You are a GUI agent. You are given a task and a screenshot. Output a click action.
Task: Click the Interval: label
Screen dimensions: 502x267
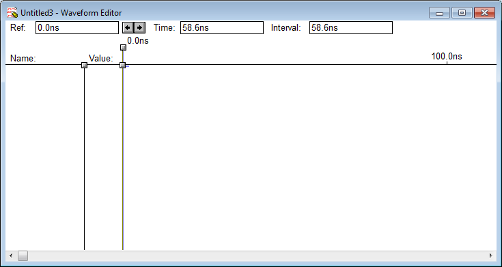pos(286,27)
